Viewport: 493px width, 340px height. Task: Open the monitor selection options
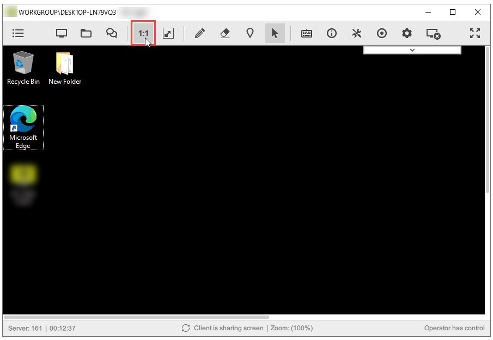point(61,33)
